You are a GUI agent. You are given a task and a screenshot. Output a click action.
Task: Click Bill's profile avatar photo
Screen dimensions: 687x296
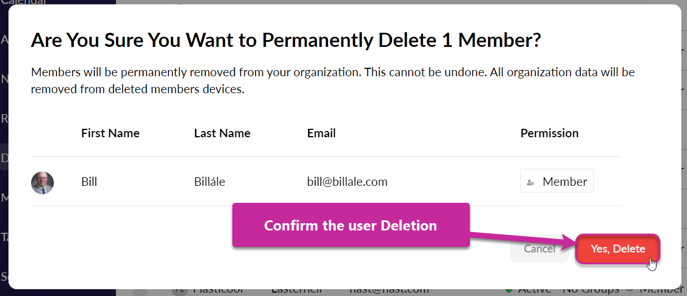click(42, 182)
